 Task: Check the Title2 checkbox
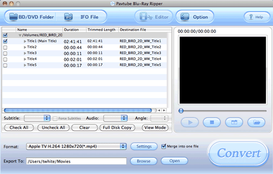[x=5, y=47]
